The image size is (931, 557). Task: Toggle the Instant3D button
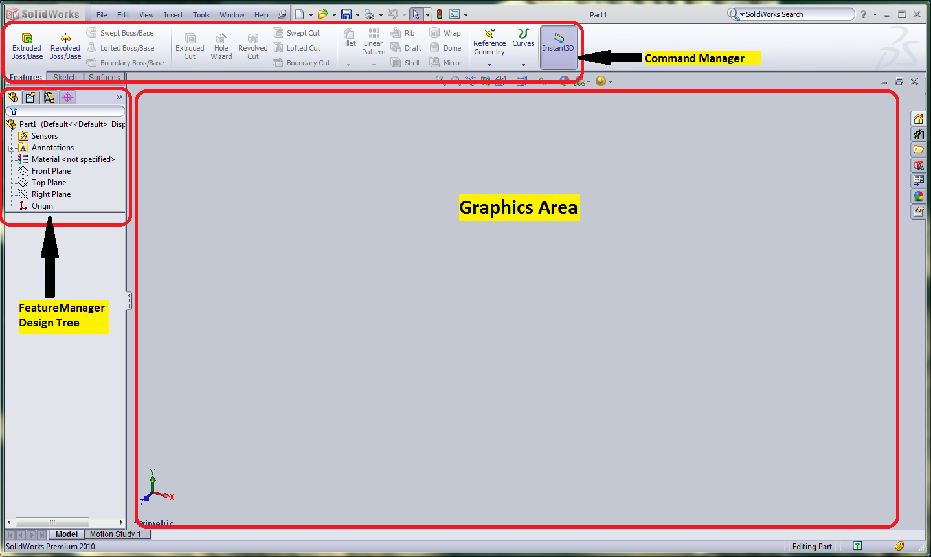[x=558, y=47]
